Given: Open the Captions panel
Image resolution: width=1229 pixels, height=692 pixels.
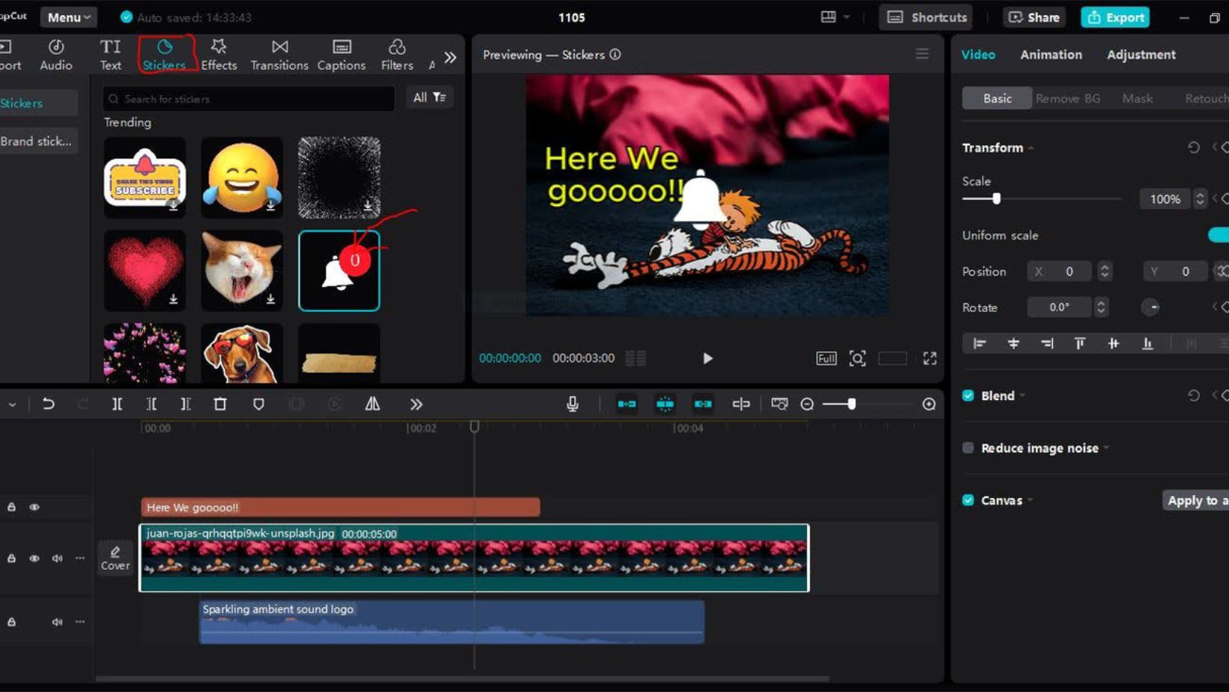Looking at the screenshot, I should (x=342, y=55).
